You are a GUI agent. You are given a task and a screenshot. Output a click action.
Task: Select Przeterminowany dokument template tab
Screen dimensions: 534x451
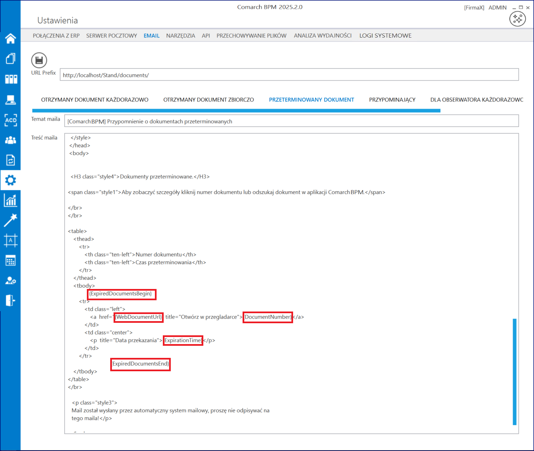311,100
